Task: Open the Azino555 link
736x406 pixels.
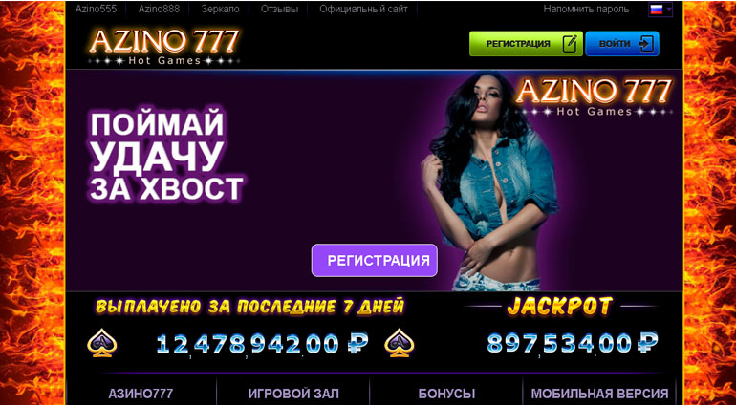Action: [96, 9]
